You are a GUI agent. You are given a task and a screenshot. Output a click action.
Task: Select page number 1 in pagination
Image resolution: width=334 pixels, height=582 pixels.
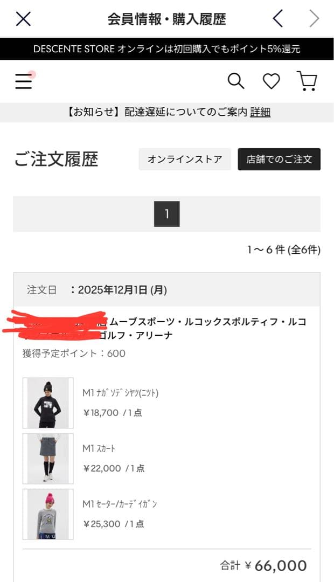[x=168, y=213]
